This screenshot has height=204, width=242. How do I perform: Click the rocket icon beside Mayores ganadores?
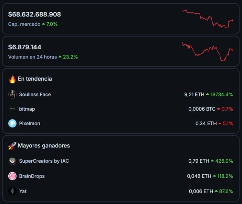pyautogui.click(x=12, y=146)
